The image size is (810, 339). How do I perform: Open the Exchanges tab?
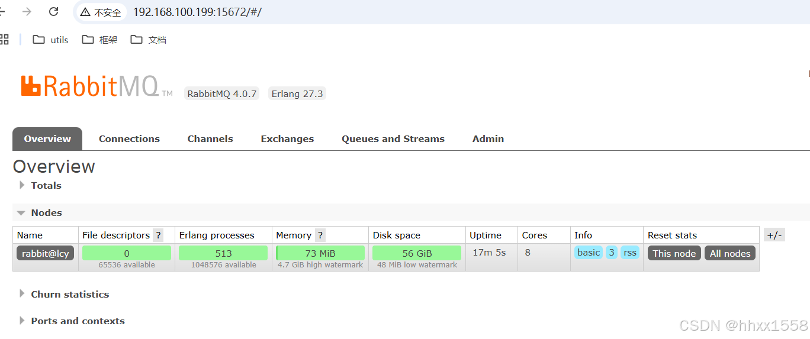point(287,139)
